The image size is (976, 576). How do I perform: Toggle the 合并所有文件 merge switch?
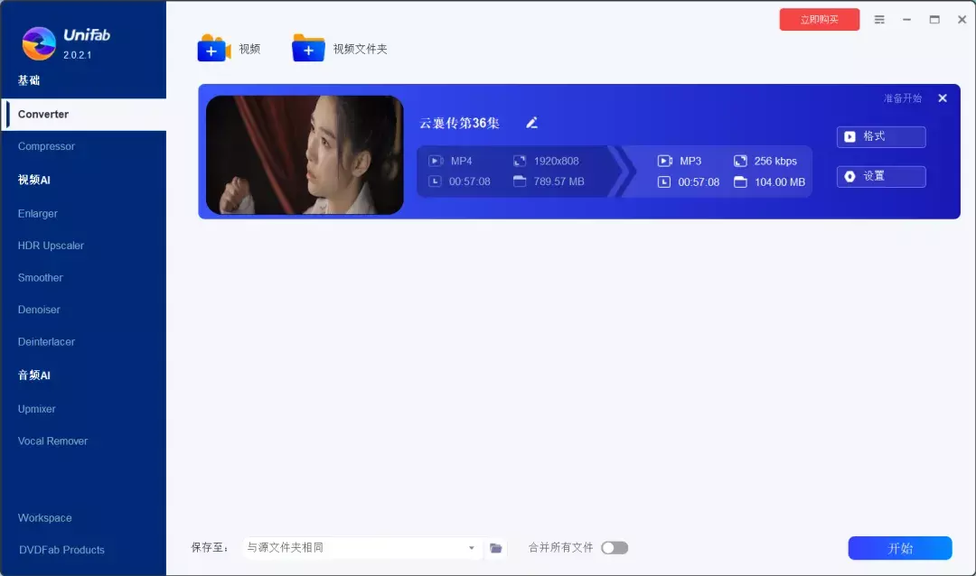(615, 548)
